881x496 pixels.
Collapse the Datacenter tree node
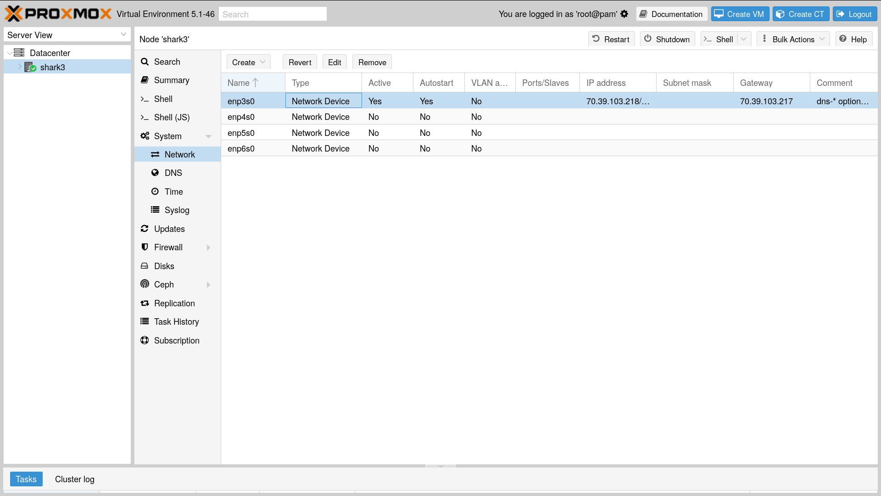pyautogui.click(x=10, y=53)
